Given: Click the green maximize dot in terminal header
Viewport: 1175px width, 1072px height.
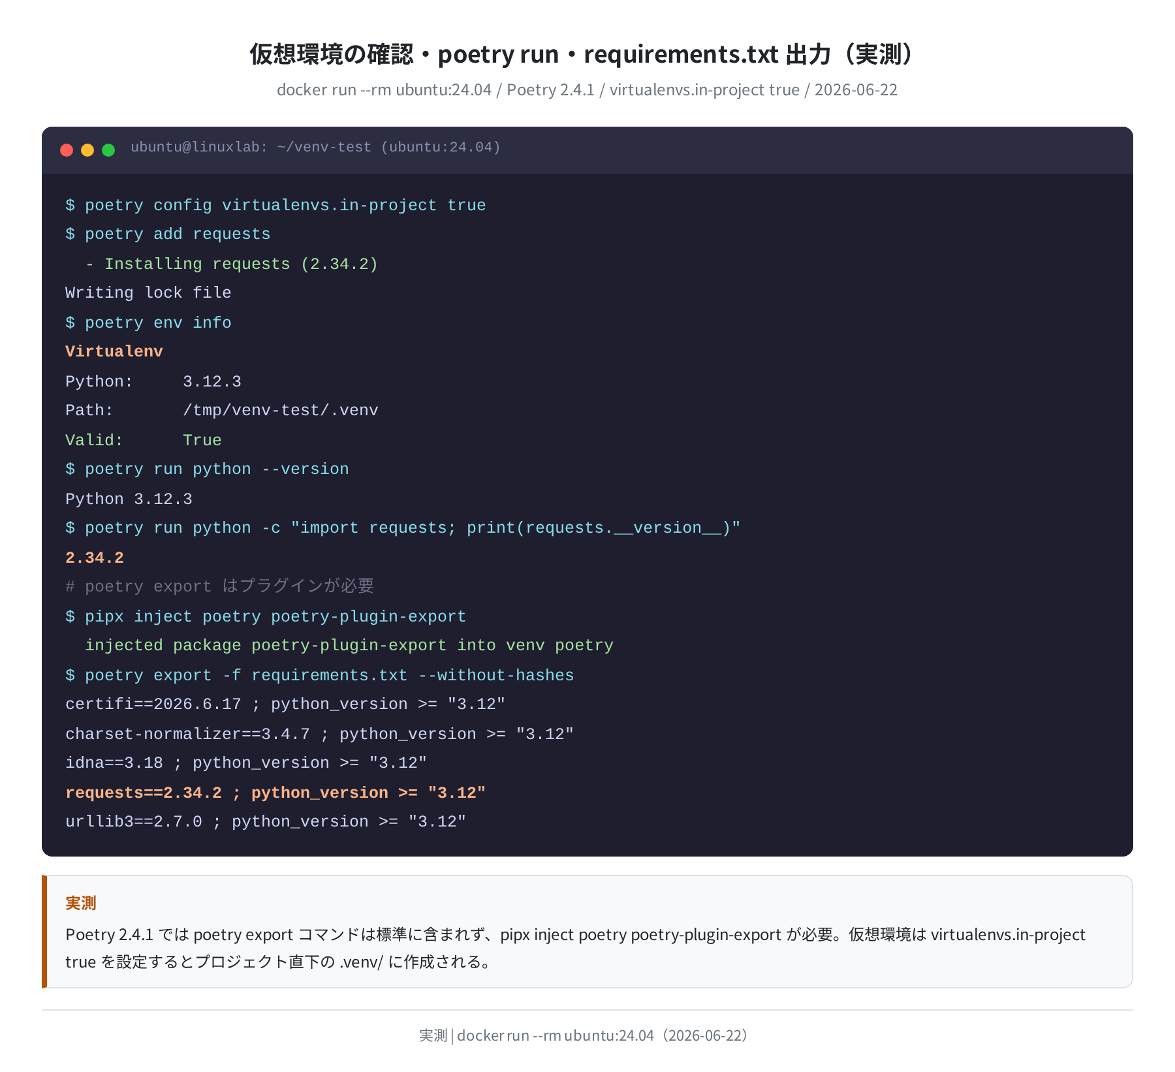Looking at the screenshot, I should (x=108, y=150).
